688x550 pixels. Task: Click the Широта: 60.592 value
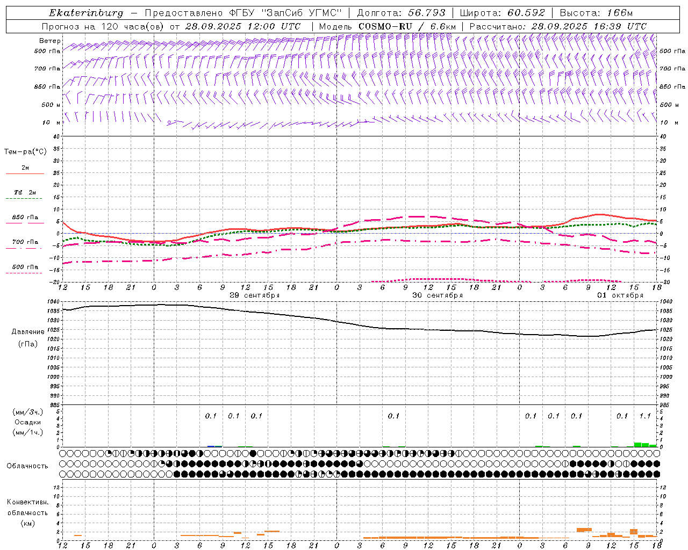point(502,13)
